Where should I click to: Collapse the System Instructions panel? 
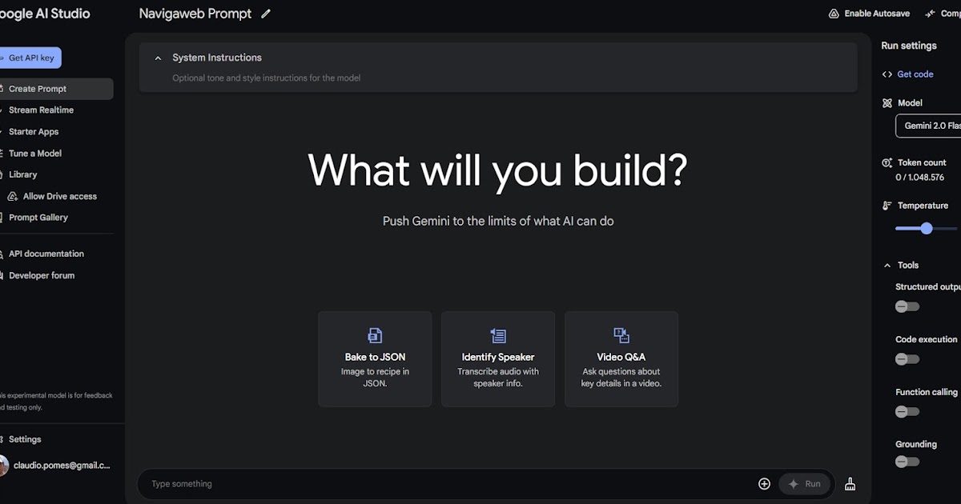tap(158, 58)
